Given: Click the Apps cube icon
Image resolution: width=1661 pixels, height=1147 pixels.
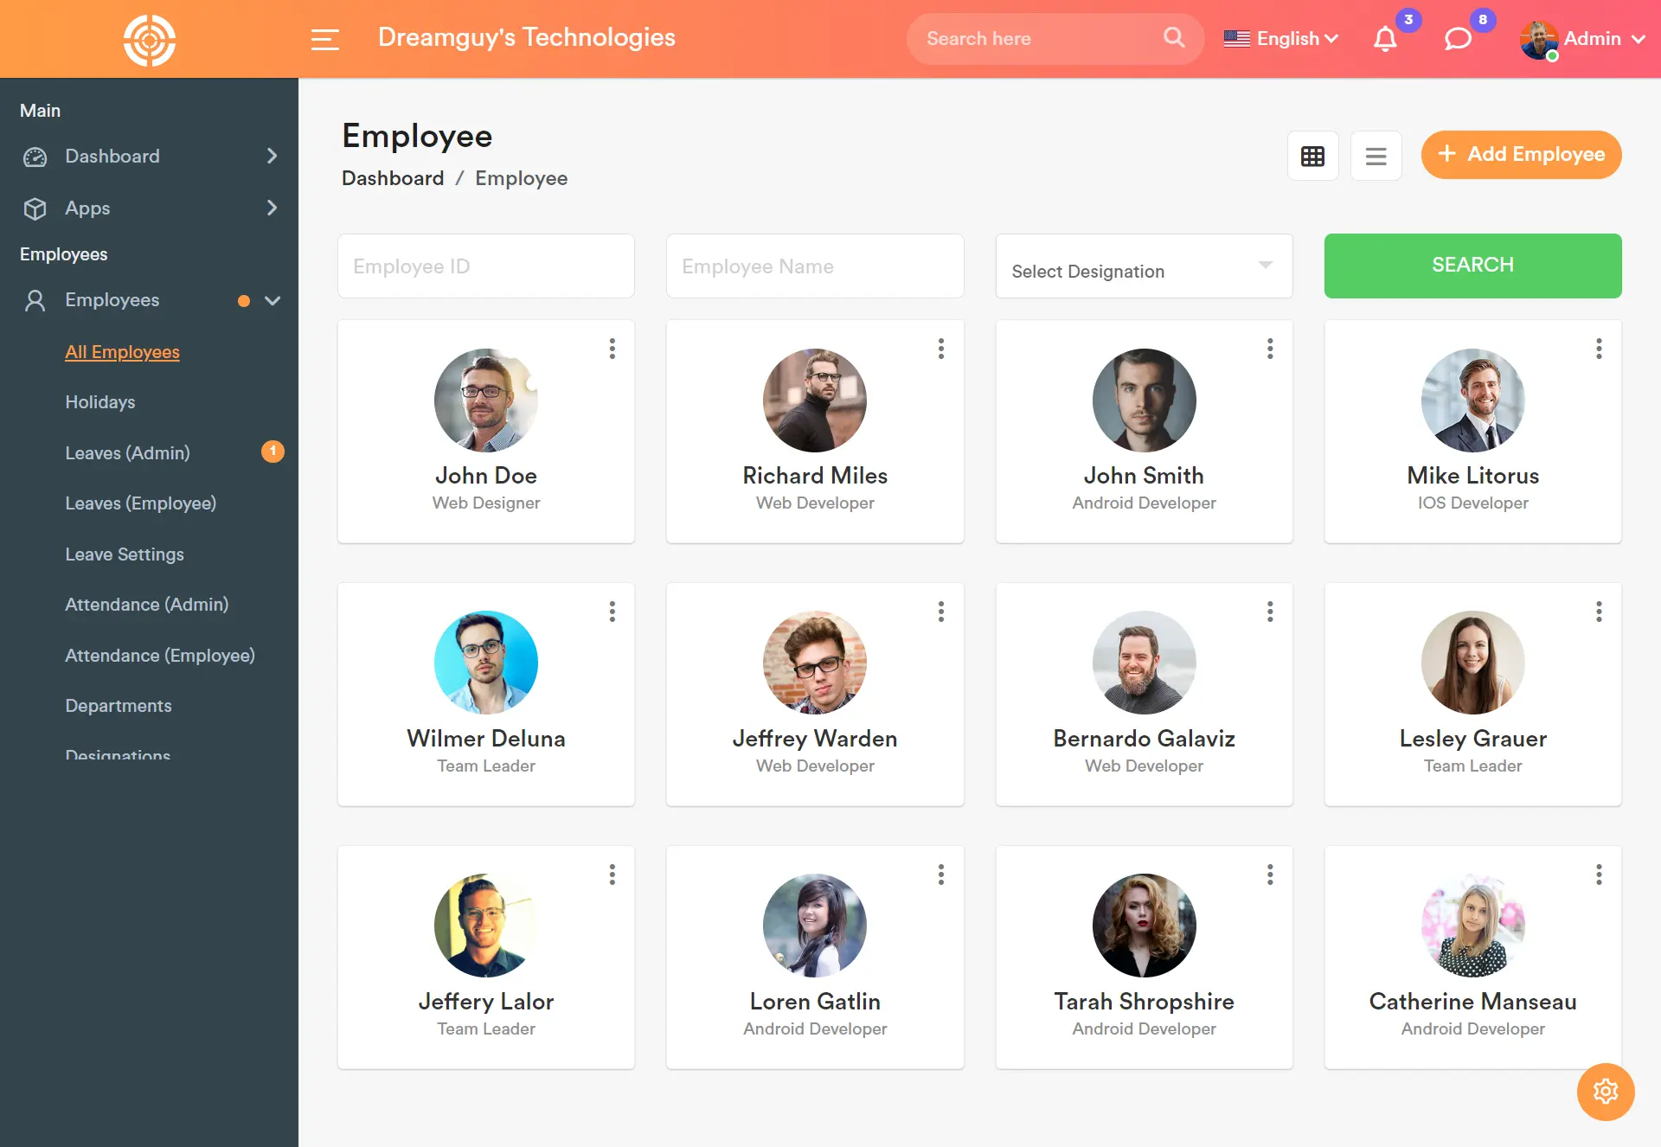Looking at the screenshot, I should (34, 208).
